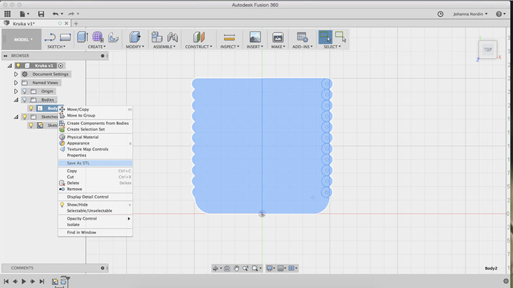Toggle Sketch item visibility light bulb
Viewport: 513px width, 288px height.
(x=31, y=125)
